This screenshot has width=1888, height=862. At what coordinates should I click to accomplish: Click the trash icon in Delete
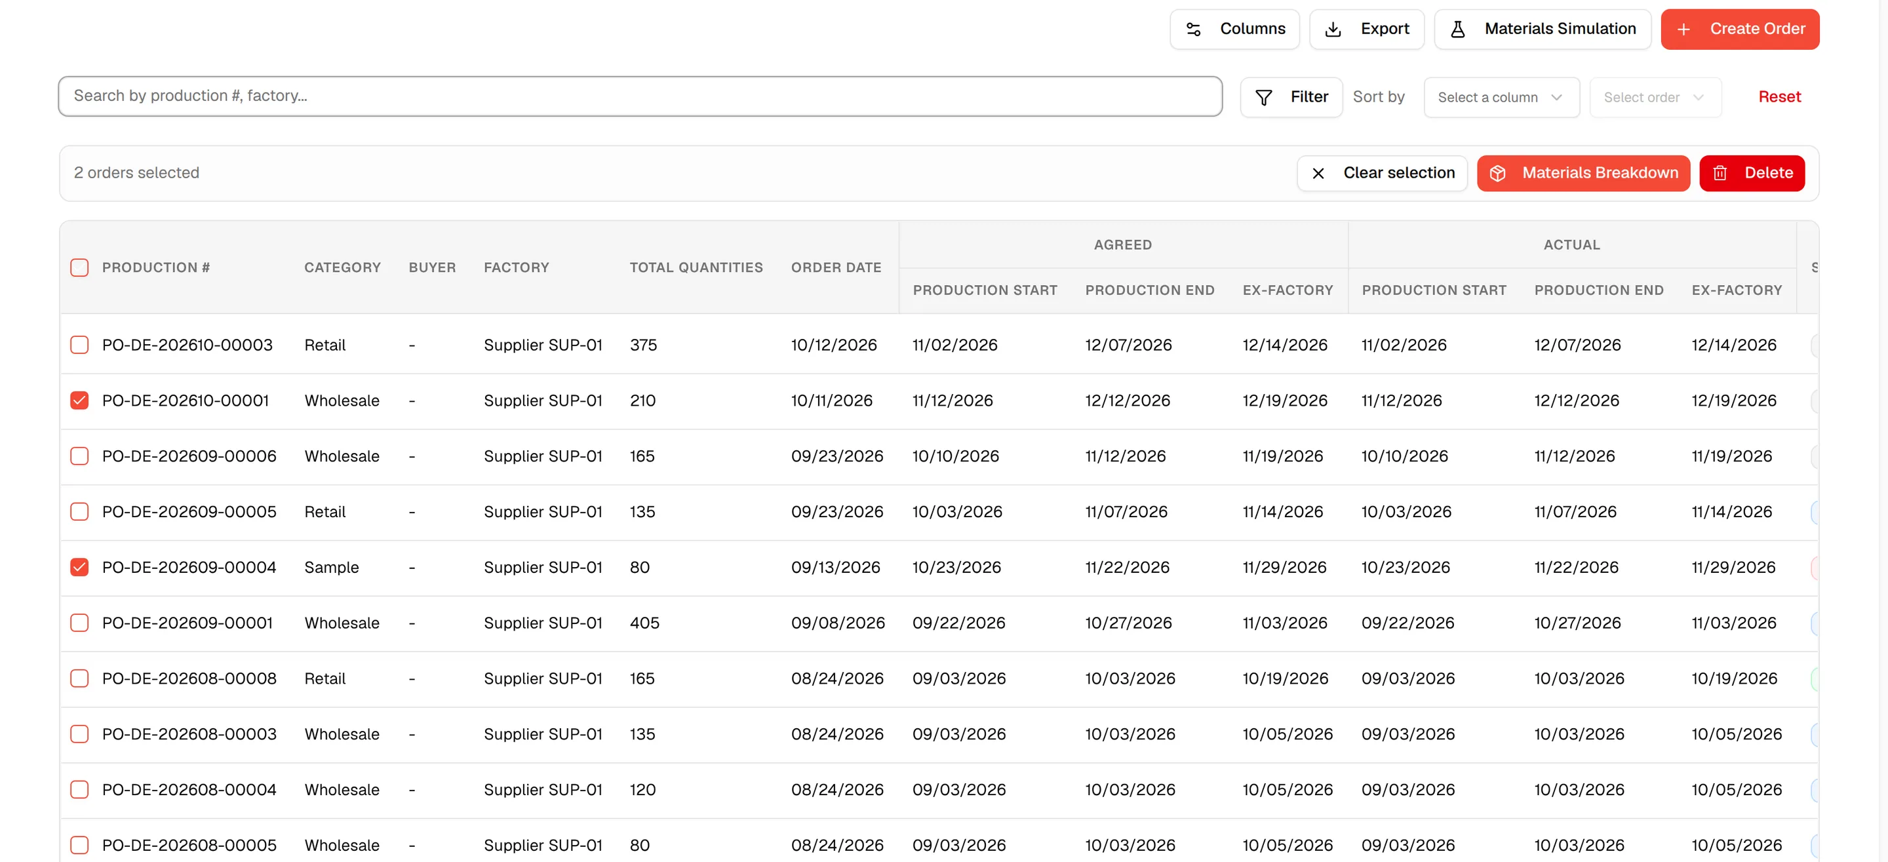(x=1720, y=174)
